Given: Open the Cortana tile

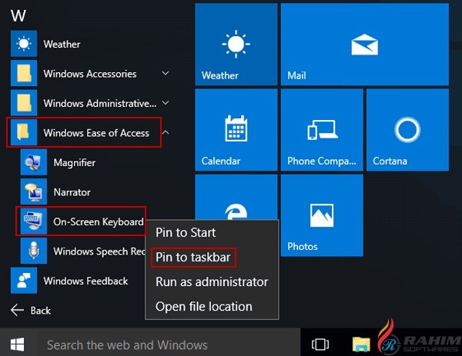Looking at the screenshot, I should click(407, 130).
